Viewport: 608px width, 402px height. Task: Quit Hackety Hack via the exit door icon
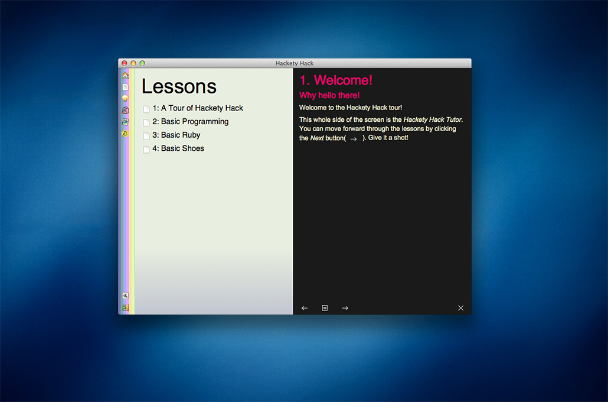[125, 307]
